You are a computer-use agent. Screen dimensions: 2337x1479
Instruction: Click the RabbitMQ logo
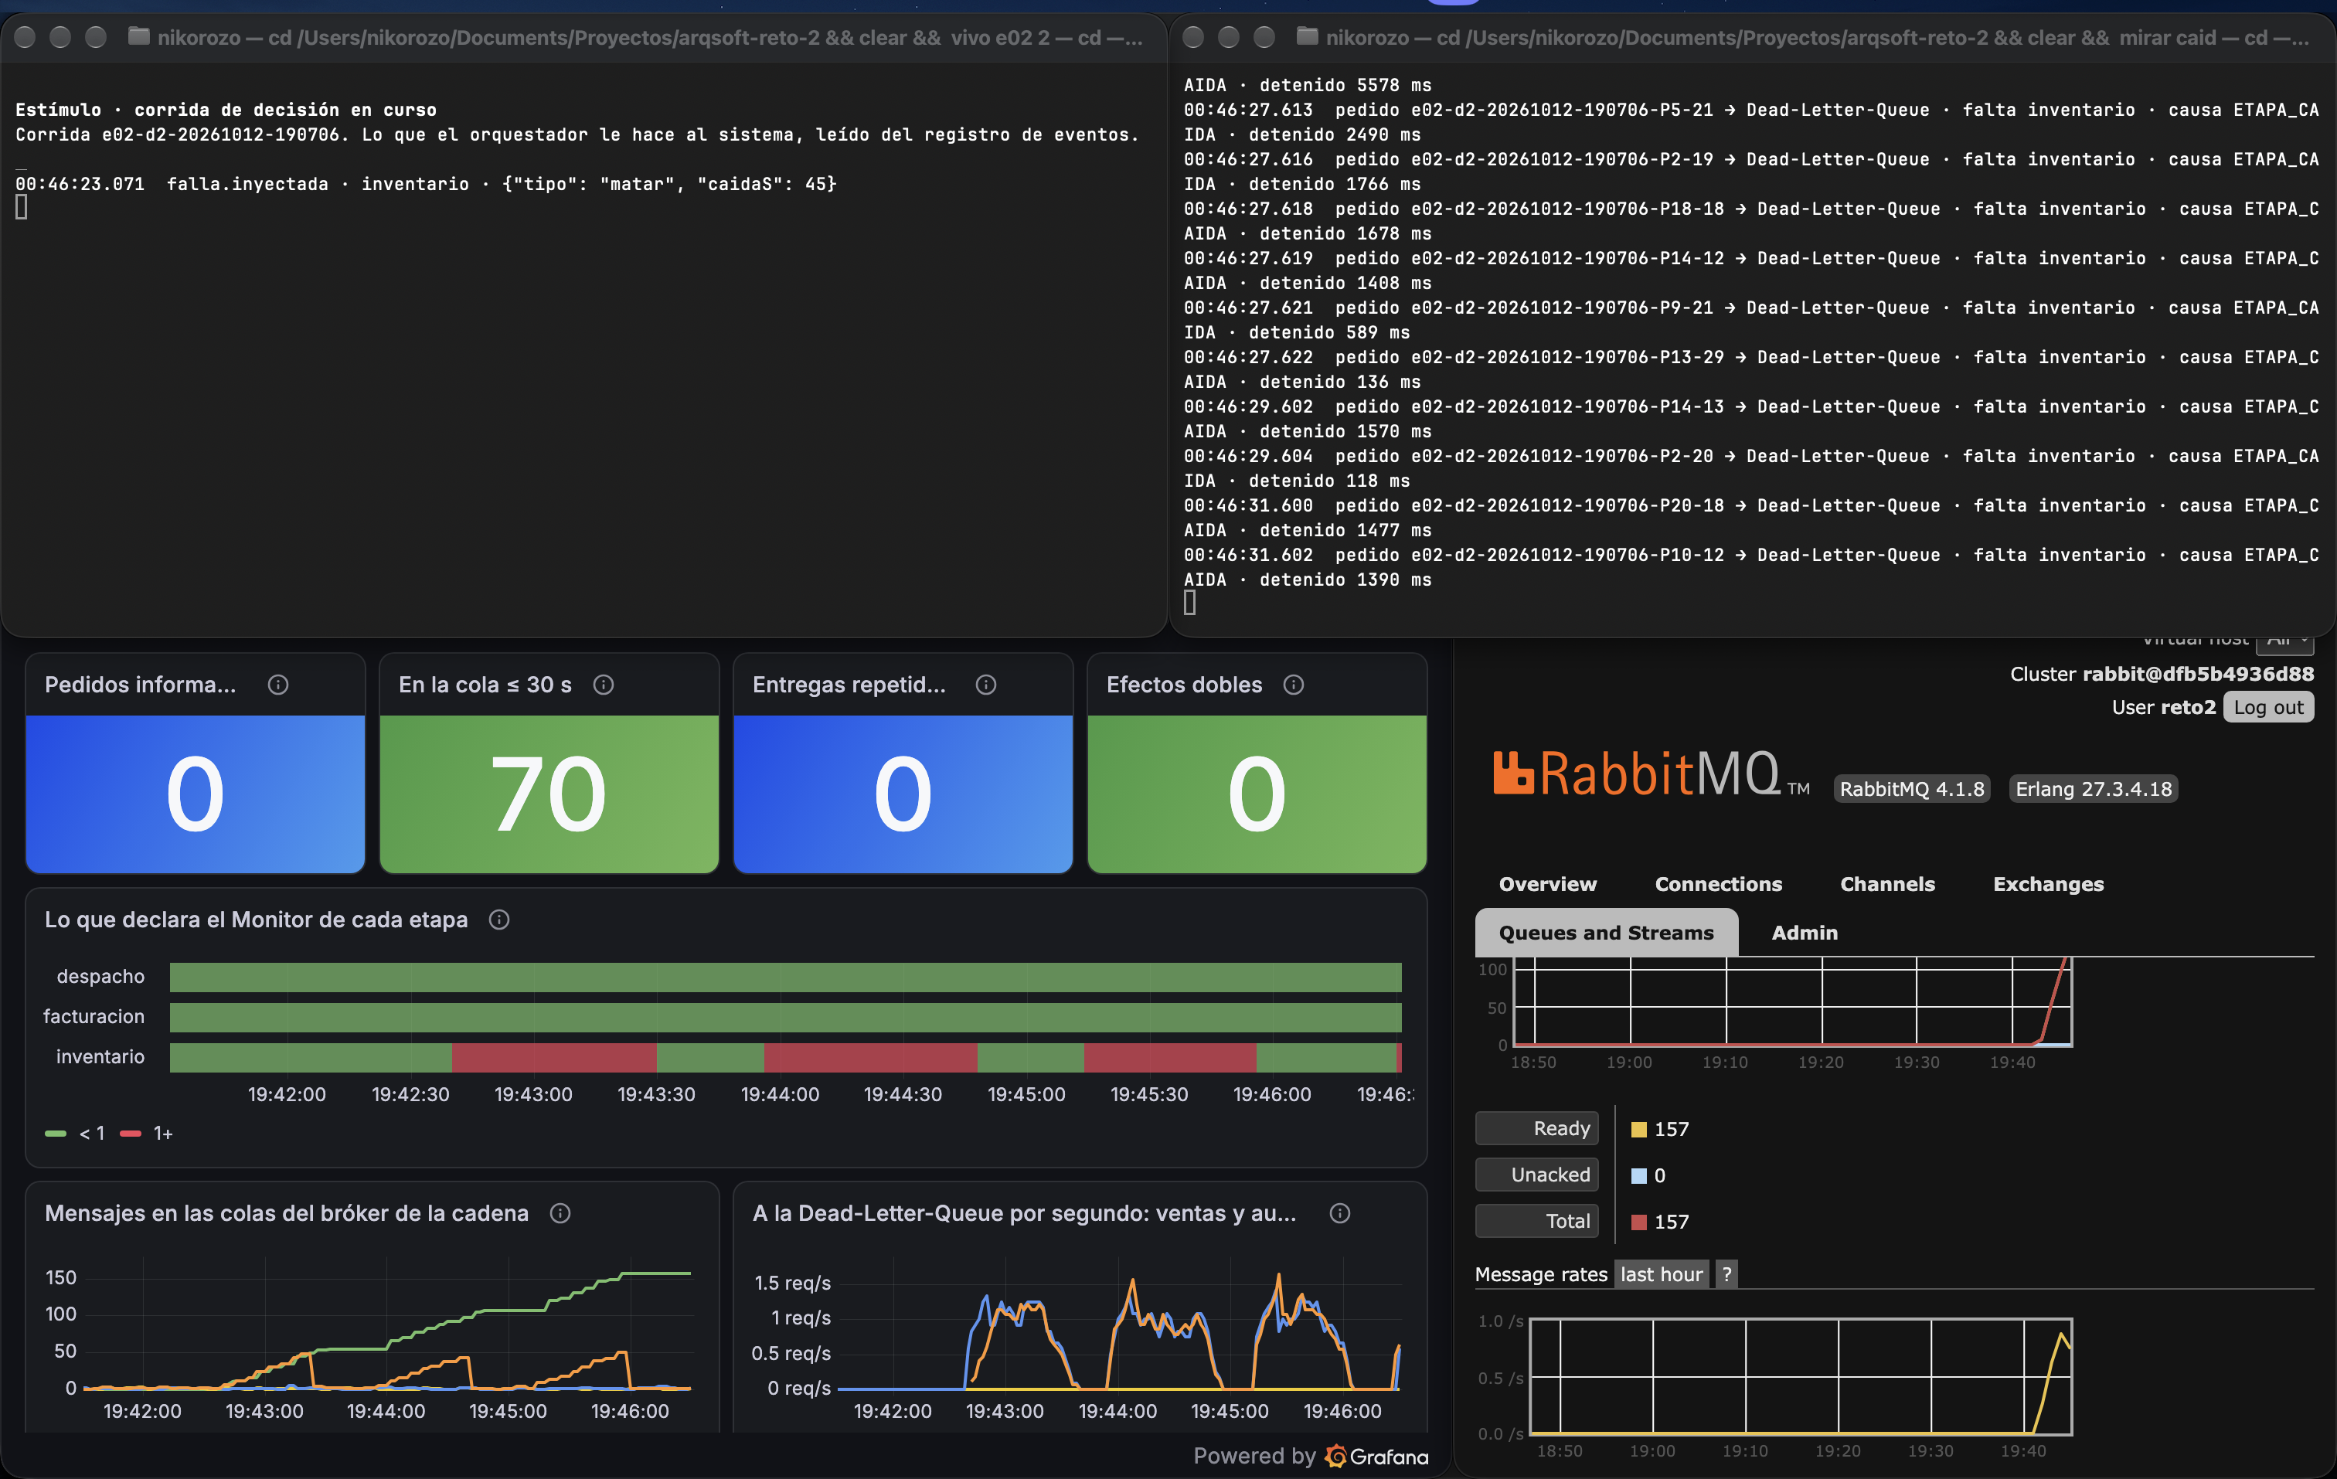point(1650,773)
